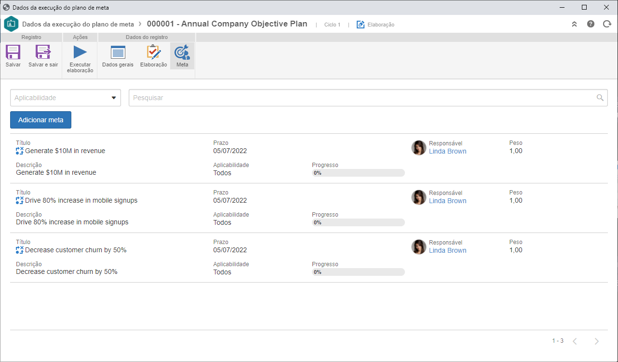Collapse the toolbar with double chevron
Image resolution: width=618 pixels, height=362 pixels.
pos(574,24)
